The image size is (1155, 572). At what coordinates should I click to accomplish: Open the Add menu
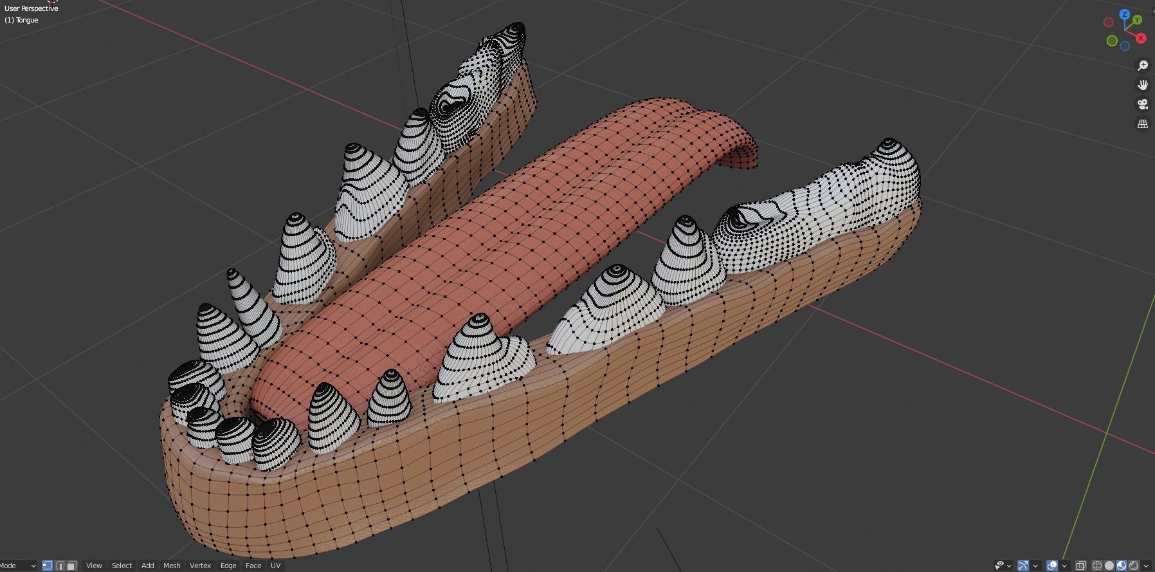coord(147,566)
